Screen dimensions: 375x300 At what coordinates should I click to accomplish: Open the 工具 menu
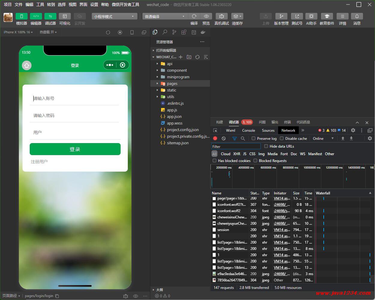[40, 4]
